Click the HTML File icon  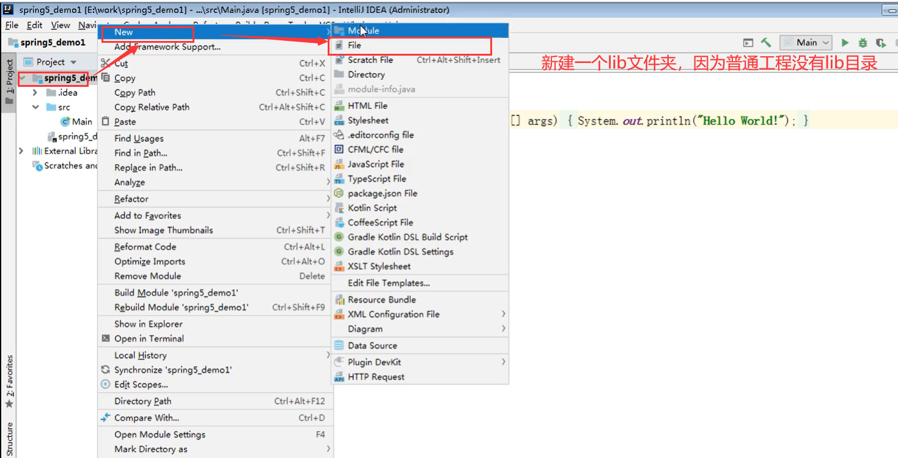[339, 106]
